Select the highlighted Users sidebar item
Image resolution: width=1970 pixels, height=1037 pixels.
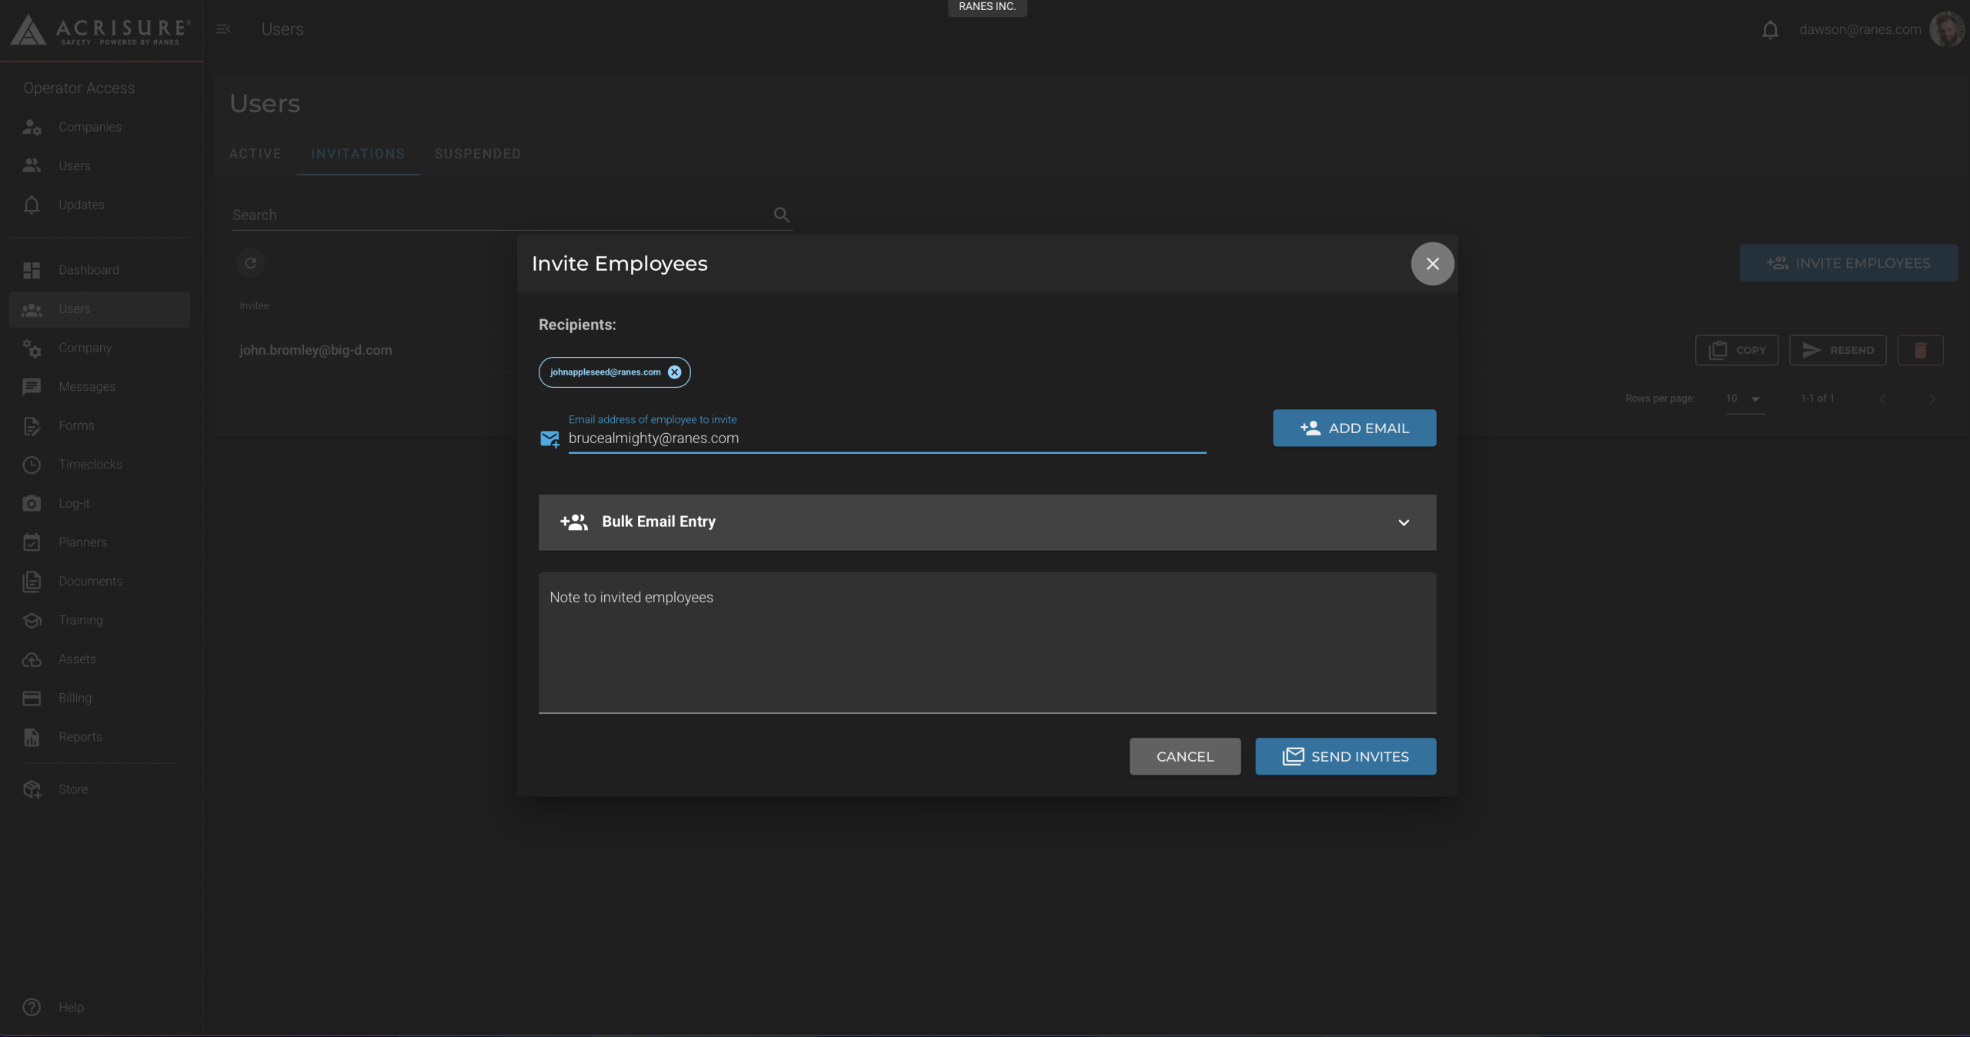pyautogui.click(x=99, y=309)
